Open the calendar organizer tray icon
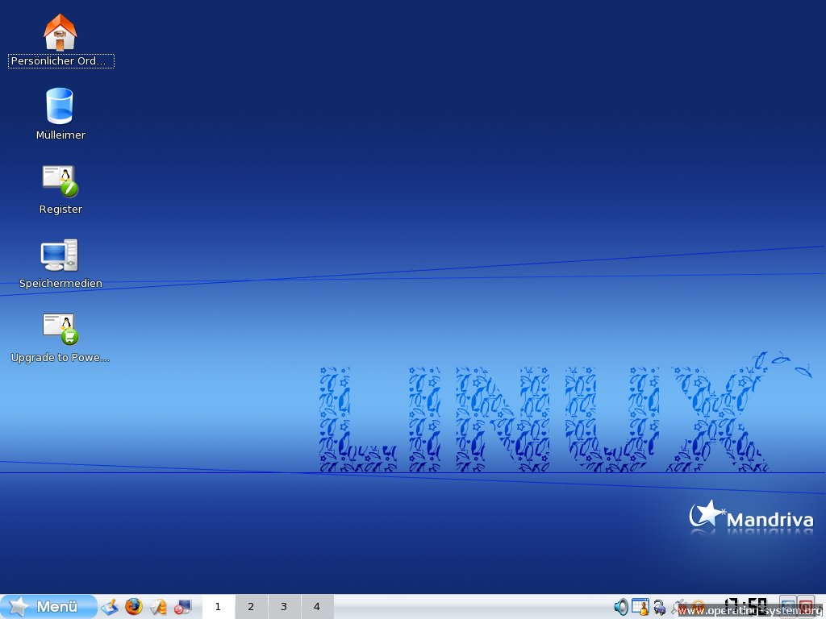Screen dimensions: 826x619 (x=640, y=607)
